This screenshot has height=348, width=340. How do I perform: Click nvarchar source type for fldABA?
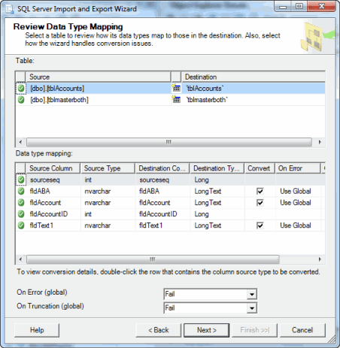[108, 191]
